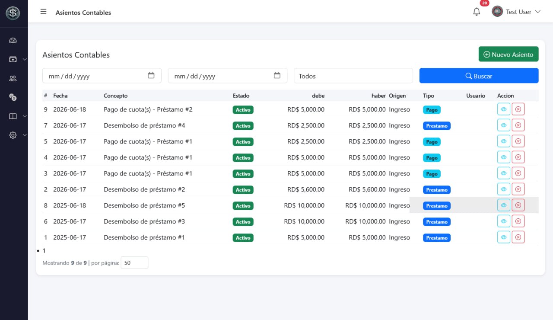The image size is (553, 320).
Task: Focus the start date input field
Action: tap(102, 76)
